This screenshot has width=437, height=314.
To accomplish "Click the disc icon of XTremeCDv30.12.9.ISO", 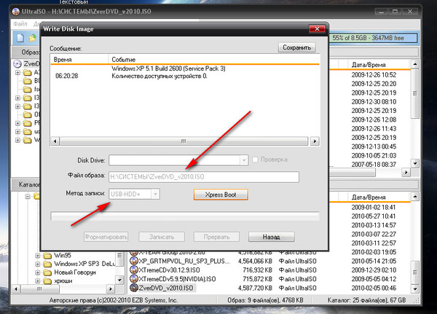I will [x=134, y=270].
